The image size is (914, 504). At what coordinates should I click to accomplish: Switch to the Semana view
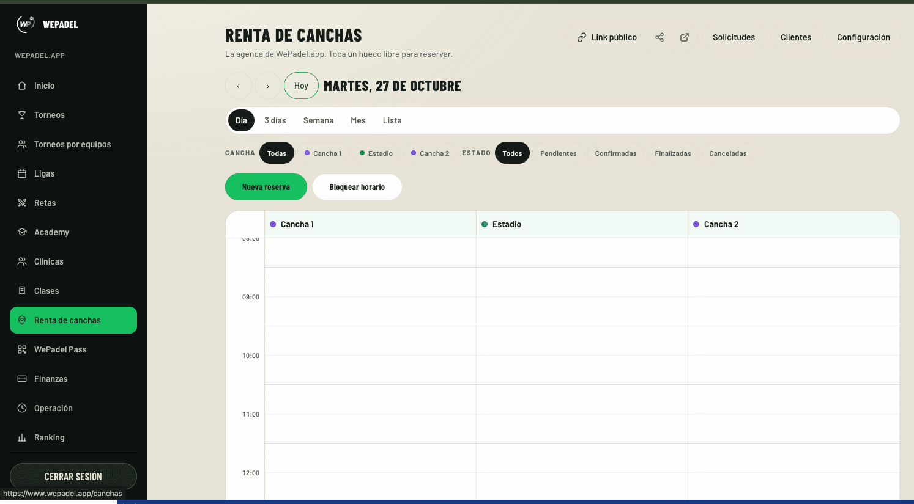pos(318,120)
